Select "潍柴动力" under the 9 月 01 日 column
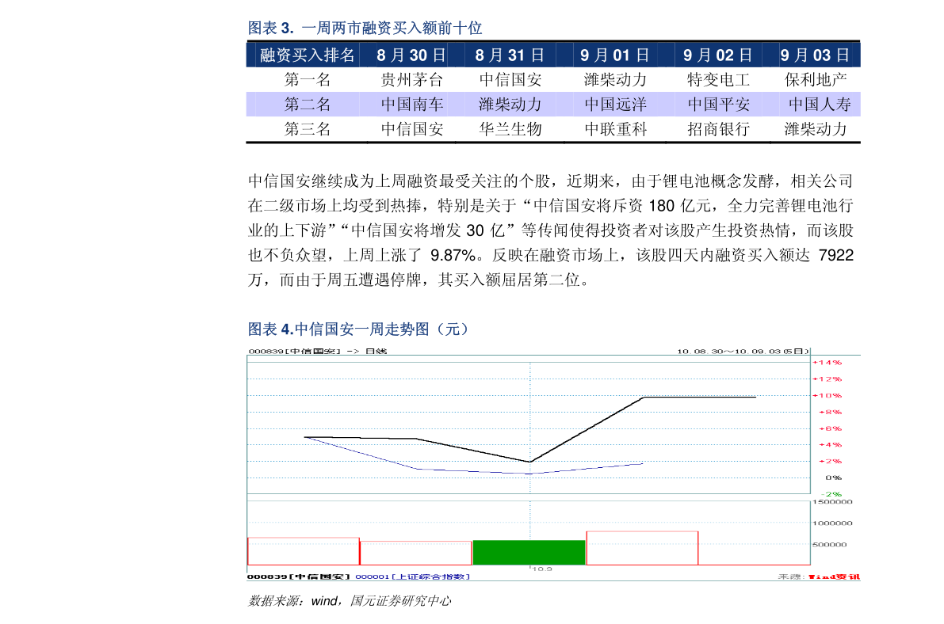The height and width of the screenshot is (624, 944). [615, 79]
